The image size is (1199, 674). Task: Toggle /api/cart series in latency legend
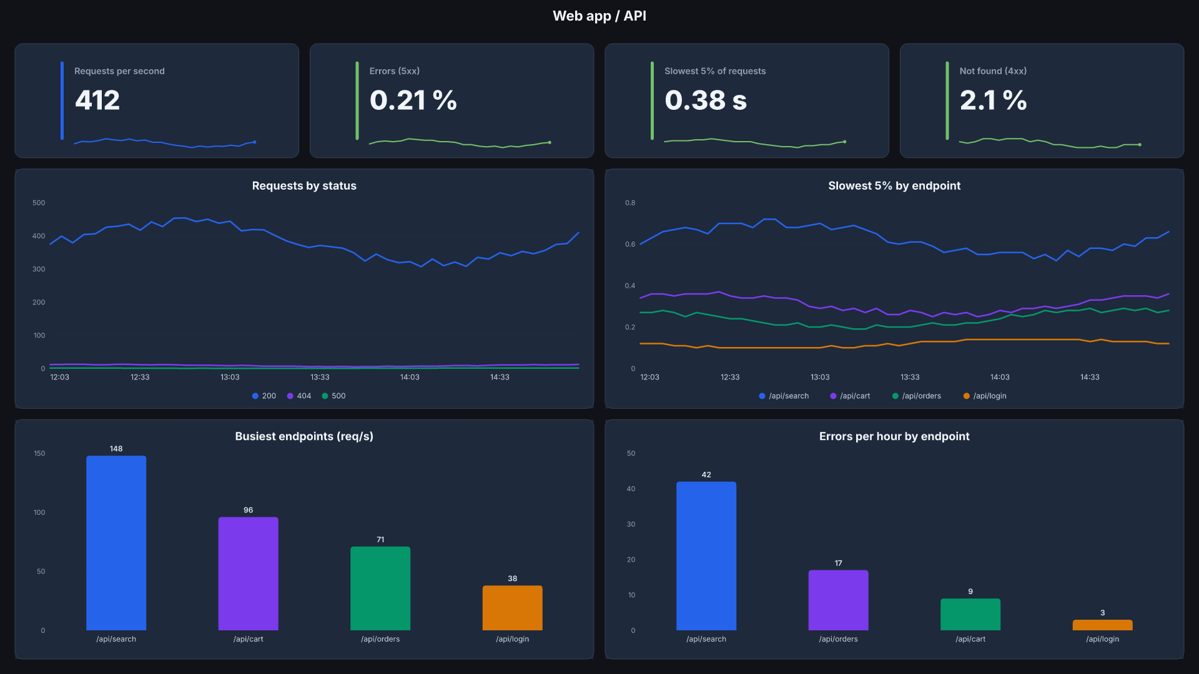click(850, 396)
